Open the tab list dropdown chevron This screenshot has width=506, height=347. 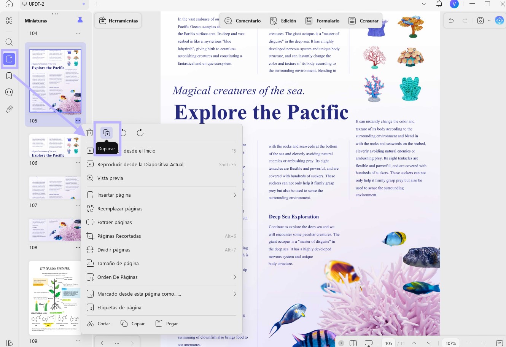pos(424,4)
